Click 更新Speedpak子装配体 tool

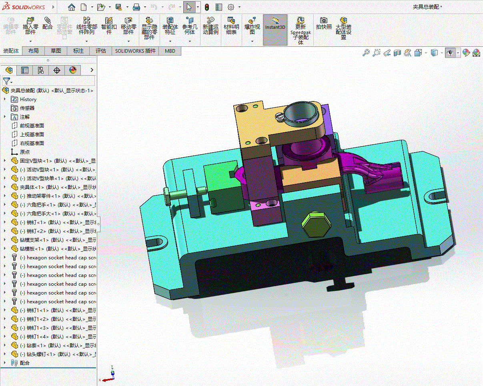coord(300,31)
